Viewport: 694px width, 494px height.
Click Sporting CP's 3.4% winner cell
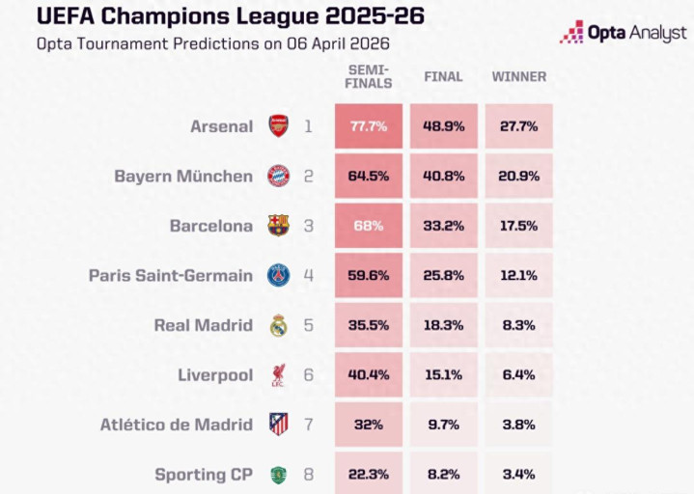click(x=519, y=474)
